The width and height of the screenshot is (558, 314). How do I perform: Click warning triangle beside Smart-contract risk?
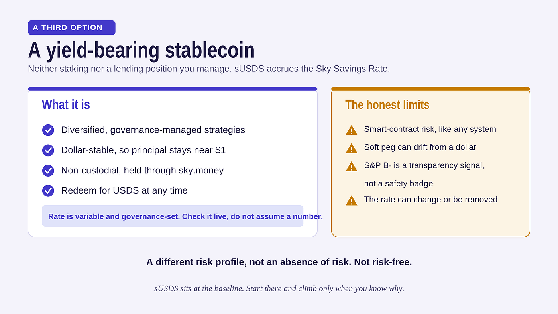tap(352, 130)
